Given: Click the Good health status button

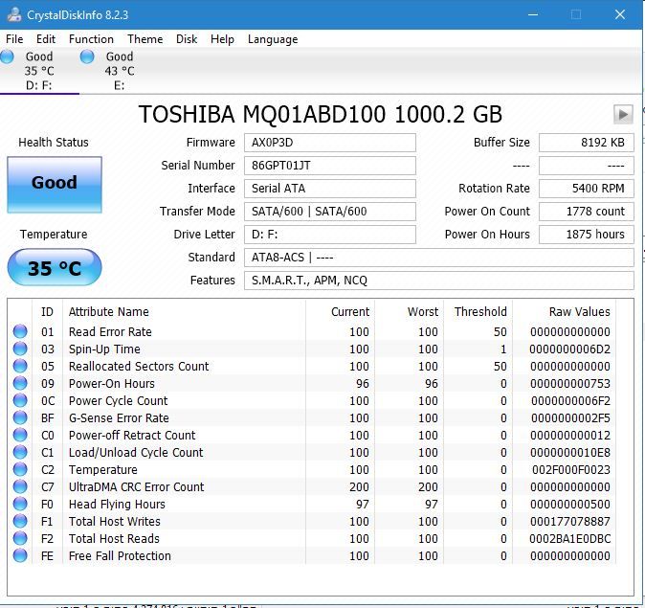Looking at the screenshot, I should pyautogui.click(x=54, y=184).
